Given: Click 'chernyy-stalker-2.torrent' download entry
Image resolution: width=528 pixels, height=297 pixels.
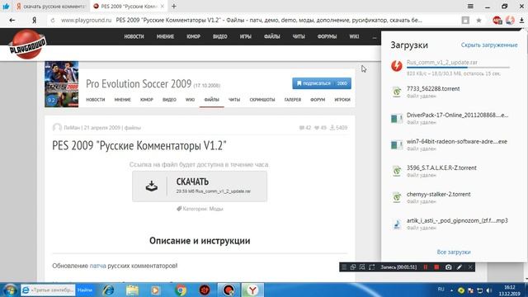Looking at the screenshot, I should [454, 197].
